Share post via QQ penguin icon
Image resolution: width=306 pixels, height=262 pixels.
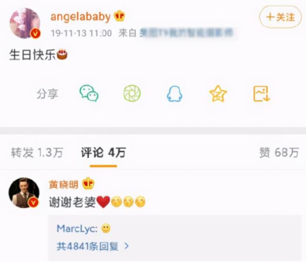175,94
